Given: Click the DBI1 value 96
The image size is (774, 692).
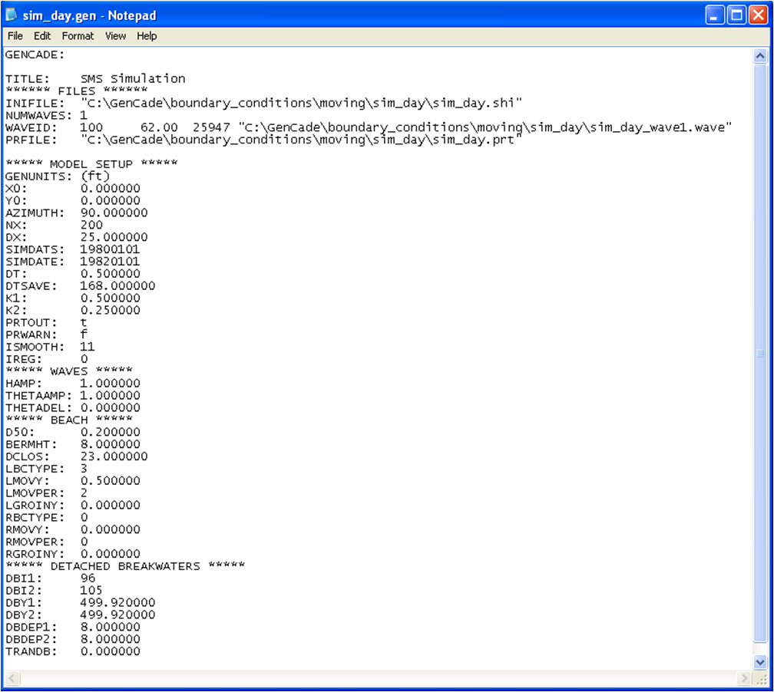Looking at the screenshot, I should tap(88, 578).
